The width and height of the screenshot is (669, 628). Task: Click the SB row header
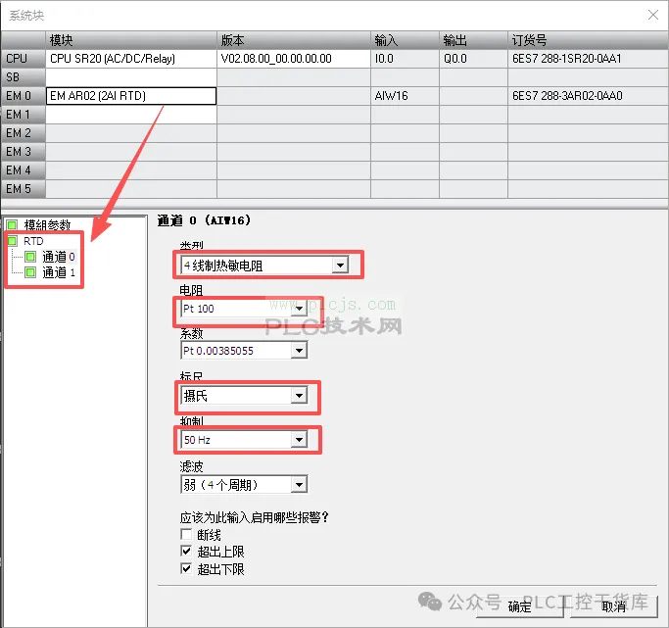24,77
